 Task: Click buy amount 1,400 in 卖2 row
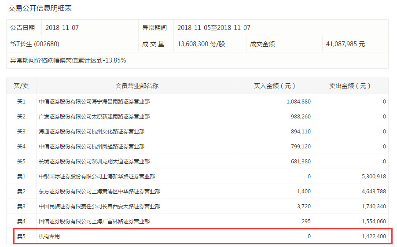[304, 191]
